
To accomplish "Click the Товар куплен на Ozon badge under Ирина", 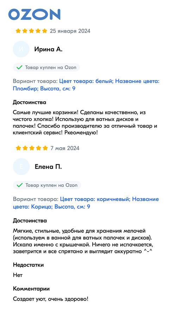I will [x=46, y=67].
